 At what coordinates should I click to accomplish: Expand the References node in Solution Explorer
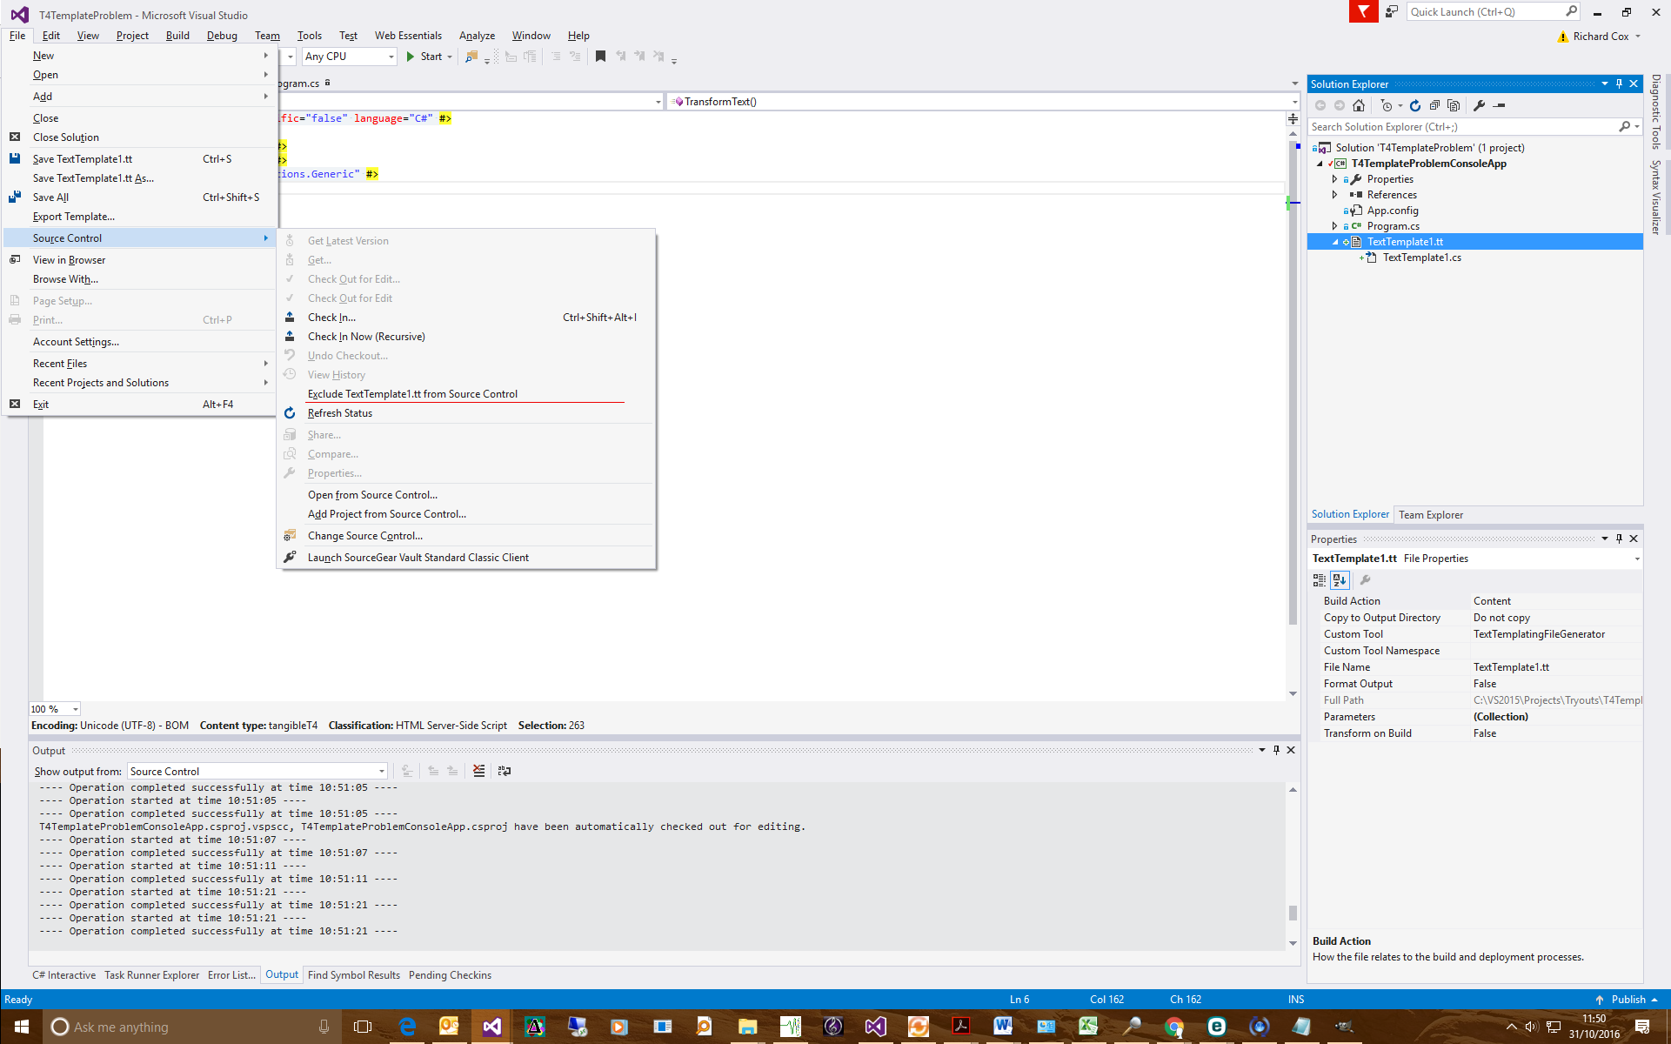click(1334, 195)
